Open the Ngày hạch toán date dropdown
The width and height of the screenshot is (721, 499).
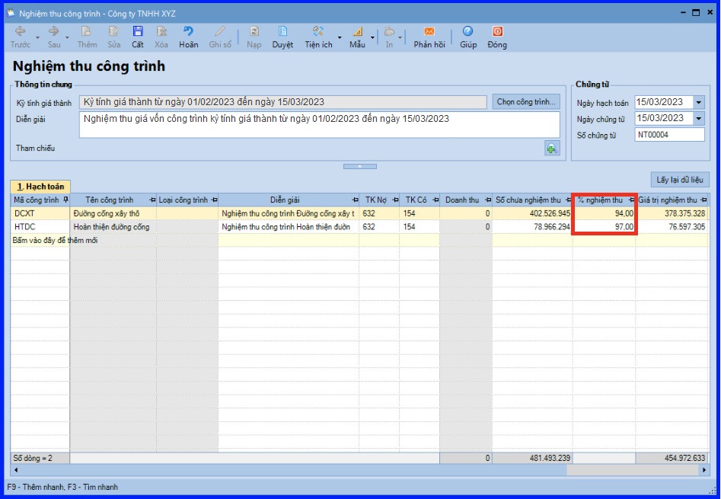click(x=698, y=103)
